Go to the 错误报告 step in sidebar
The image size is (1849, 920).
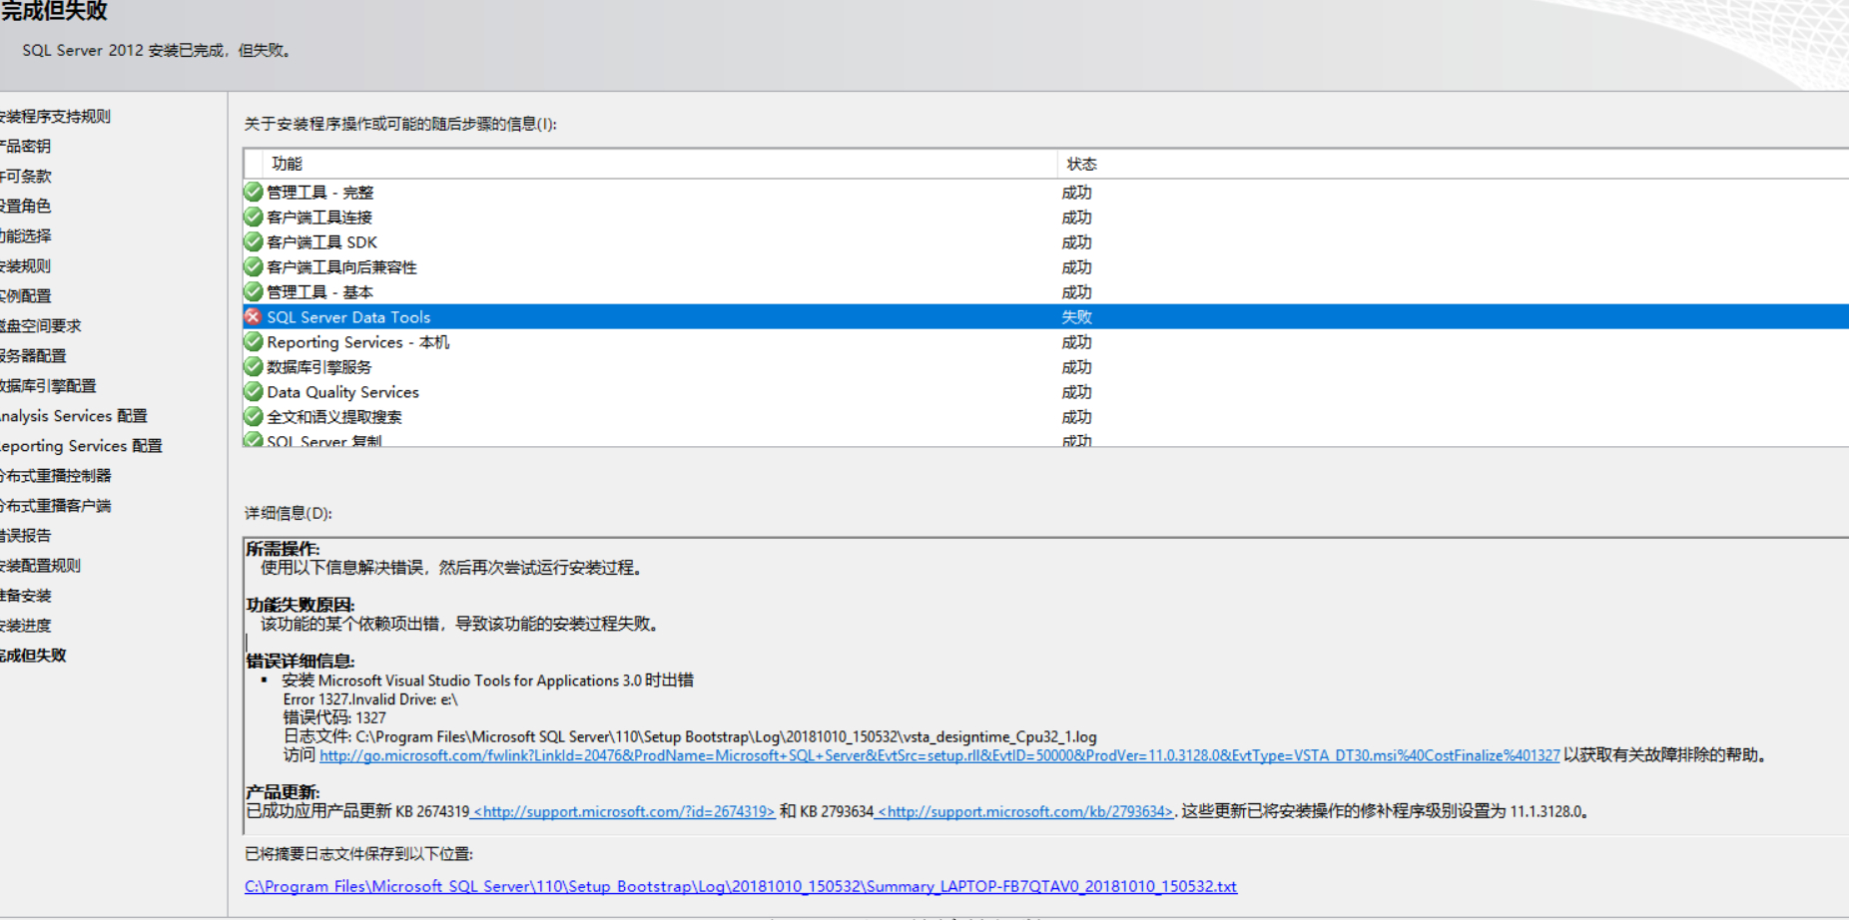pyautogui.click(x=25, y=536)
